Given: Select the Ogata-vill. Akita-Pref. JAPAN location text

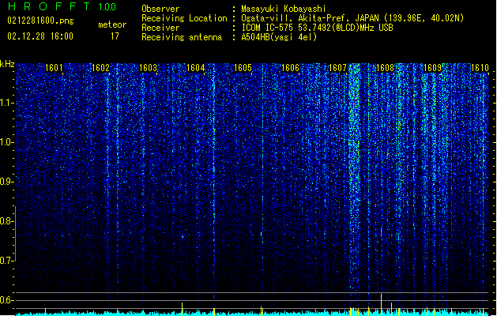Looking at the screenshot, I should coord(352,18).
